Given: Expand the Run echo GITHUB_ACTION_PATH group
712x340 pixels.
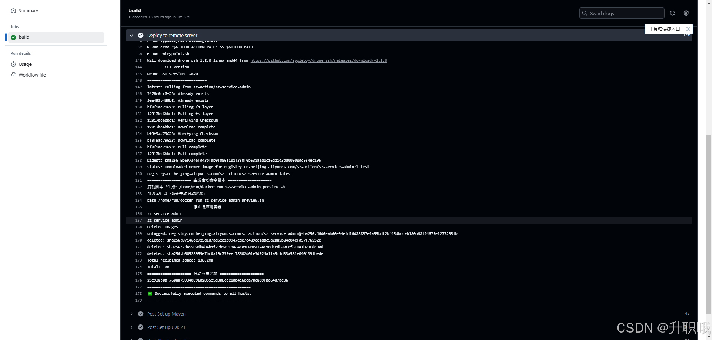Looking at the screenshot, I should [148, 47].
